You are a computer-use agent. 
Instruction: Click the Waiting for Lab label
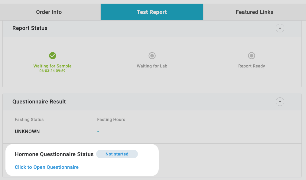(152, 66)
